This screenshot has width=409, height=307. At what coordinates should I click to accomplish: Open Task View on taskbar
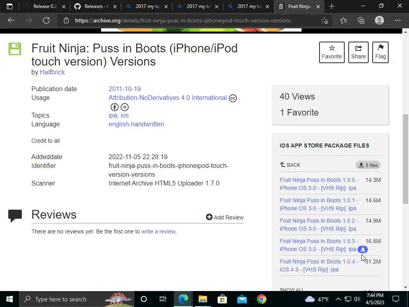(x=163, y=299)
